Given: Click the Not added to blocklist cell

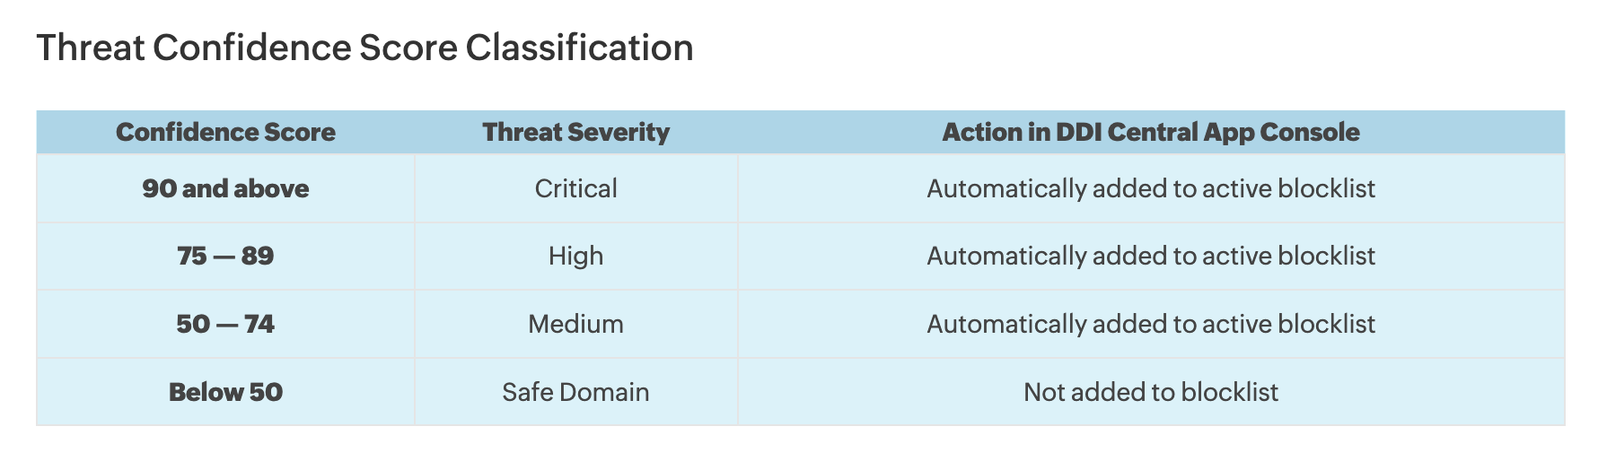Looking at the screenshot, I should click(x=1151, y=392).
